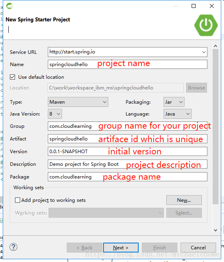The width and height of the screenshot is (224, 262).
Task: Click the Back button
Action: 85,247
